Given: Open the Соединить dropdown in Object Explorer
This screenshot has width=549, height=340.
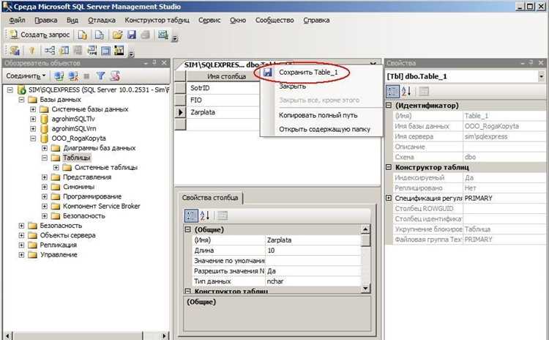Looking at the screenshot, I should click(26, 75).
